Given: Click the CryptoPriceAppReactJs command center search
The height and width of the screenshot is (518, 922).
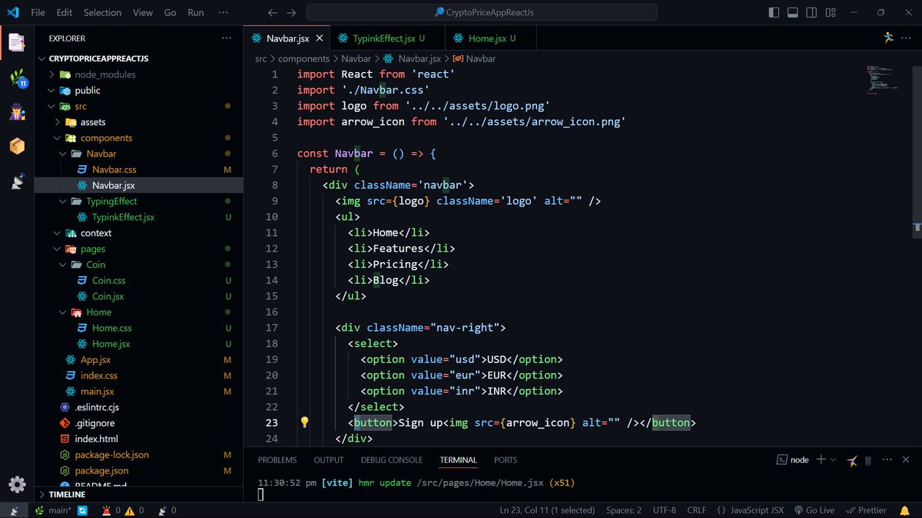Looking at the screenshot, I should [482, 12].
